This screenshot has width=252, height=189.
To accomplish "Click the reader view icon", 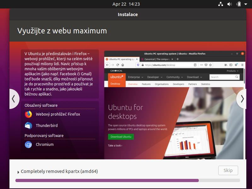I will [x=195, y=65].
